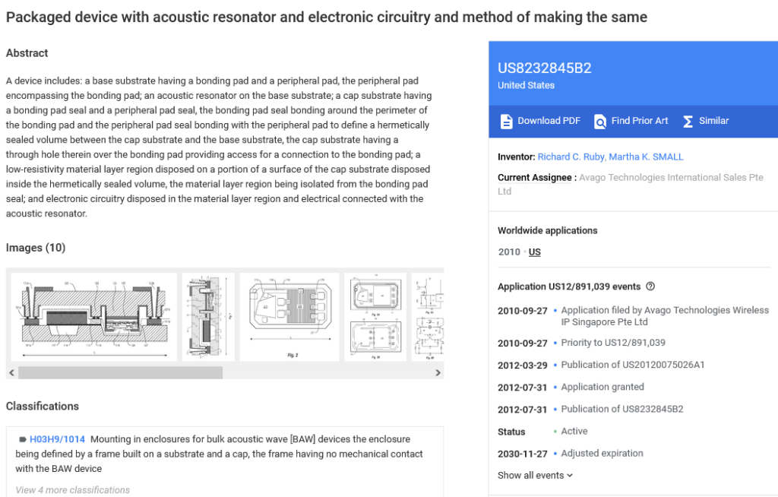778x497 pixels.
Task: Click the Current Assignee label
Action: (x=536, y=178)
